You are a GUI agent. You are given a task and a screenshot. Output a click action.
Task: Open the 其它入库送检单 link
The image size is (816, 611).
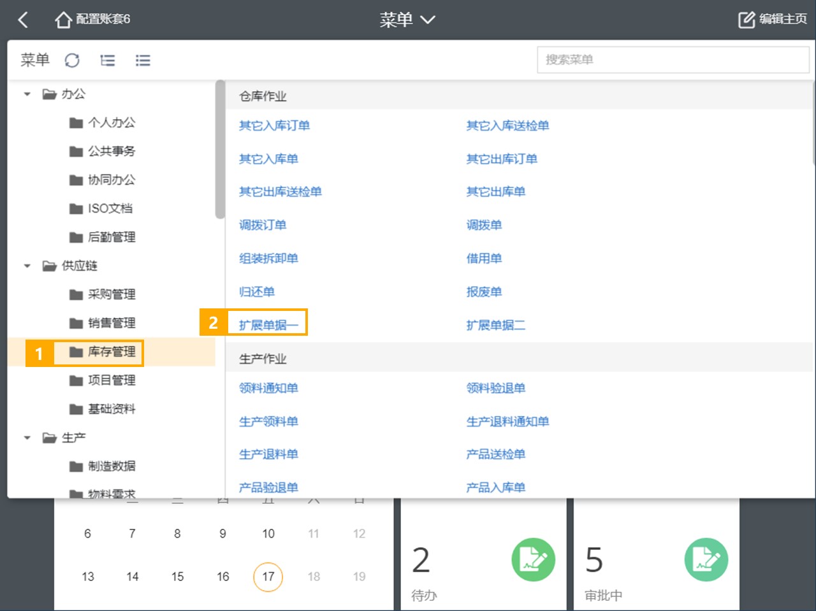pyautogui.click(x=507, y=126)
